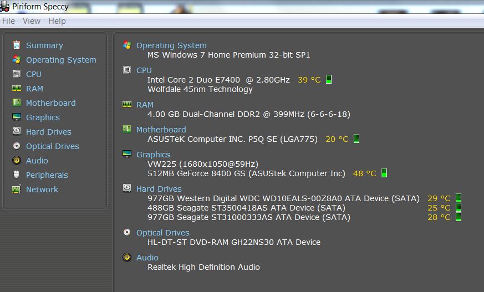The height and width of the screenshot is (292, 484).
Task: Click the Optical Drives heading link in summary
Action: click(163, 233)
